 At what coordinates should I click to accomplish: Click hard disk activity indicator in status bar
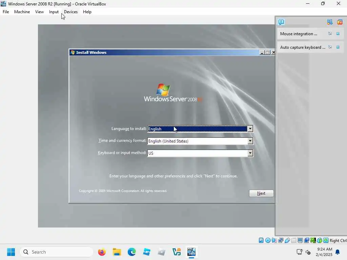(261, 240)
